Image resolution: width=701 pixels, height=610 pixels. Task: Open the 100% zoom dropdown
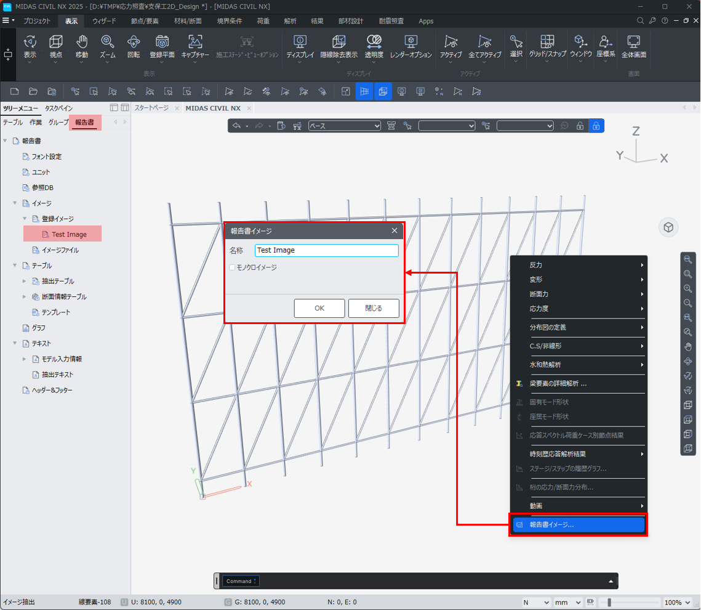(x=678, y=603)
